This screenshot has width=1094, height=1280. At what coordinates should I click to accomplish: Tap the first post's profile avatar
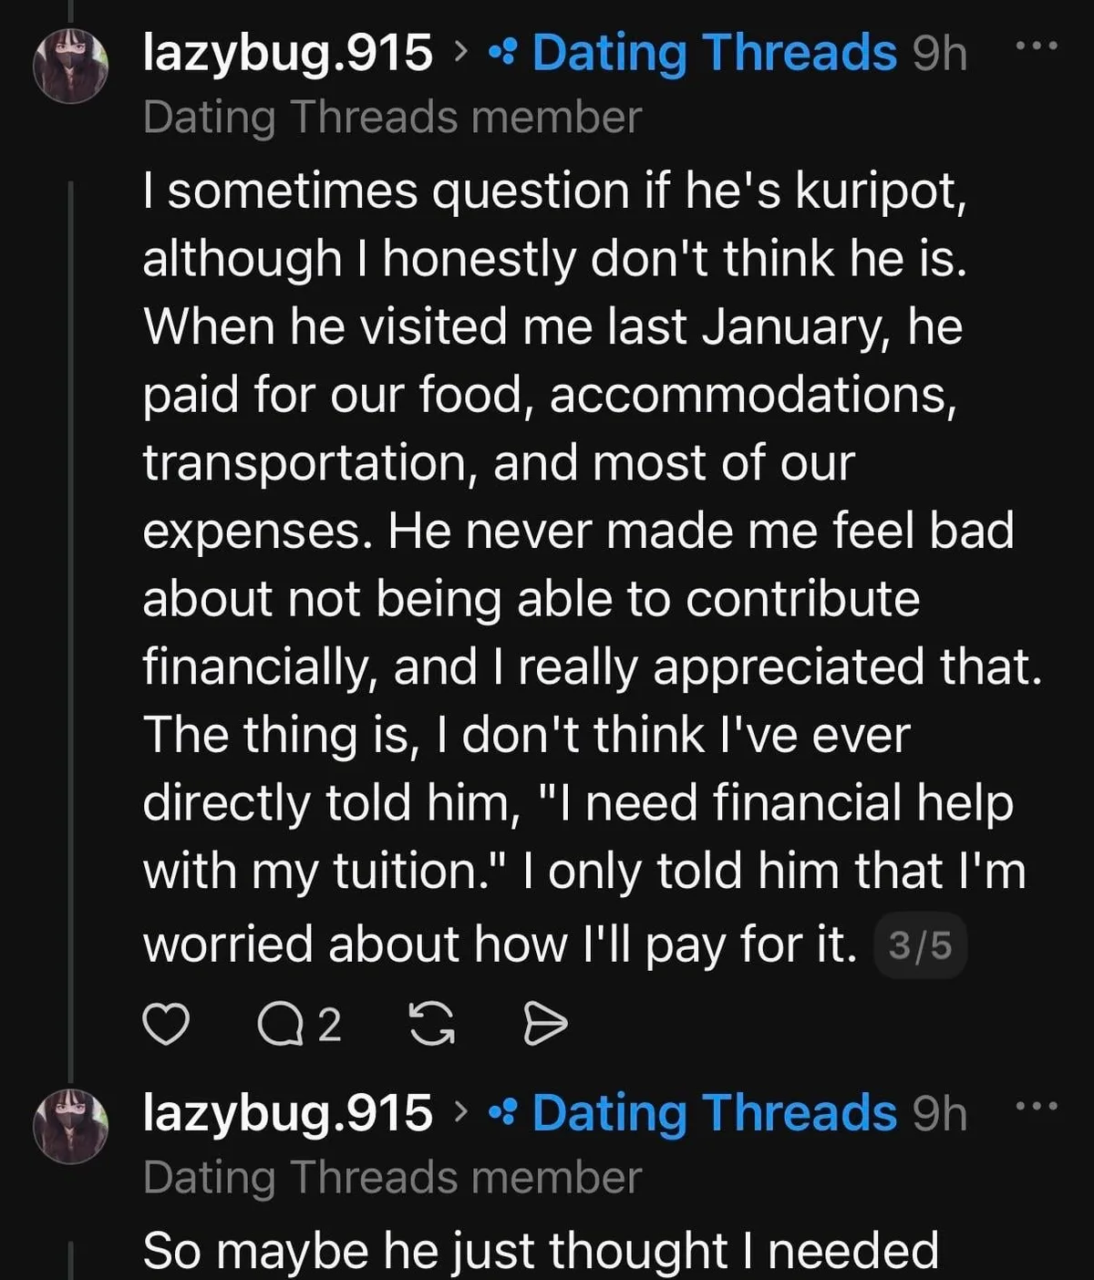tap(70, 66)
